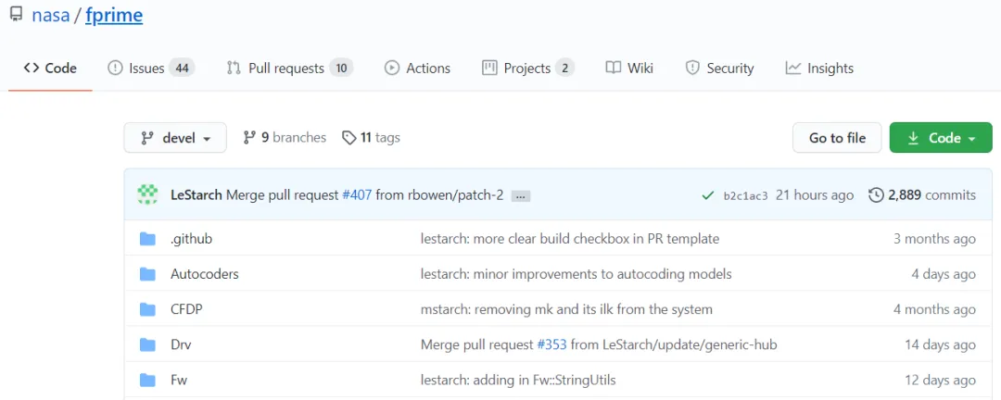The width and height of the screenshot is (1001, 400).
Task: Expand the commit message ellipsis
Action: 520,195
